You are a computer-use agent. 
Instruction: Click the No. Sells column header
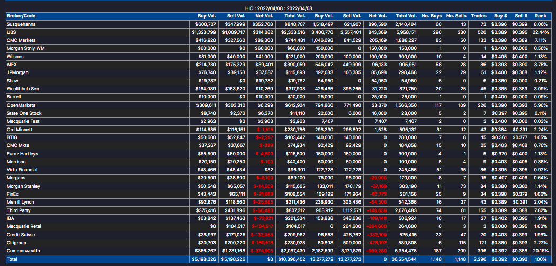(x=456, y=16)
